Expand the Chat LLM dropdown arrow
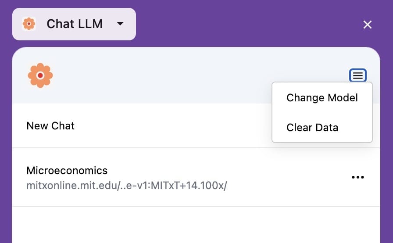 tap(120, 24)
